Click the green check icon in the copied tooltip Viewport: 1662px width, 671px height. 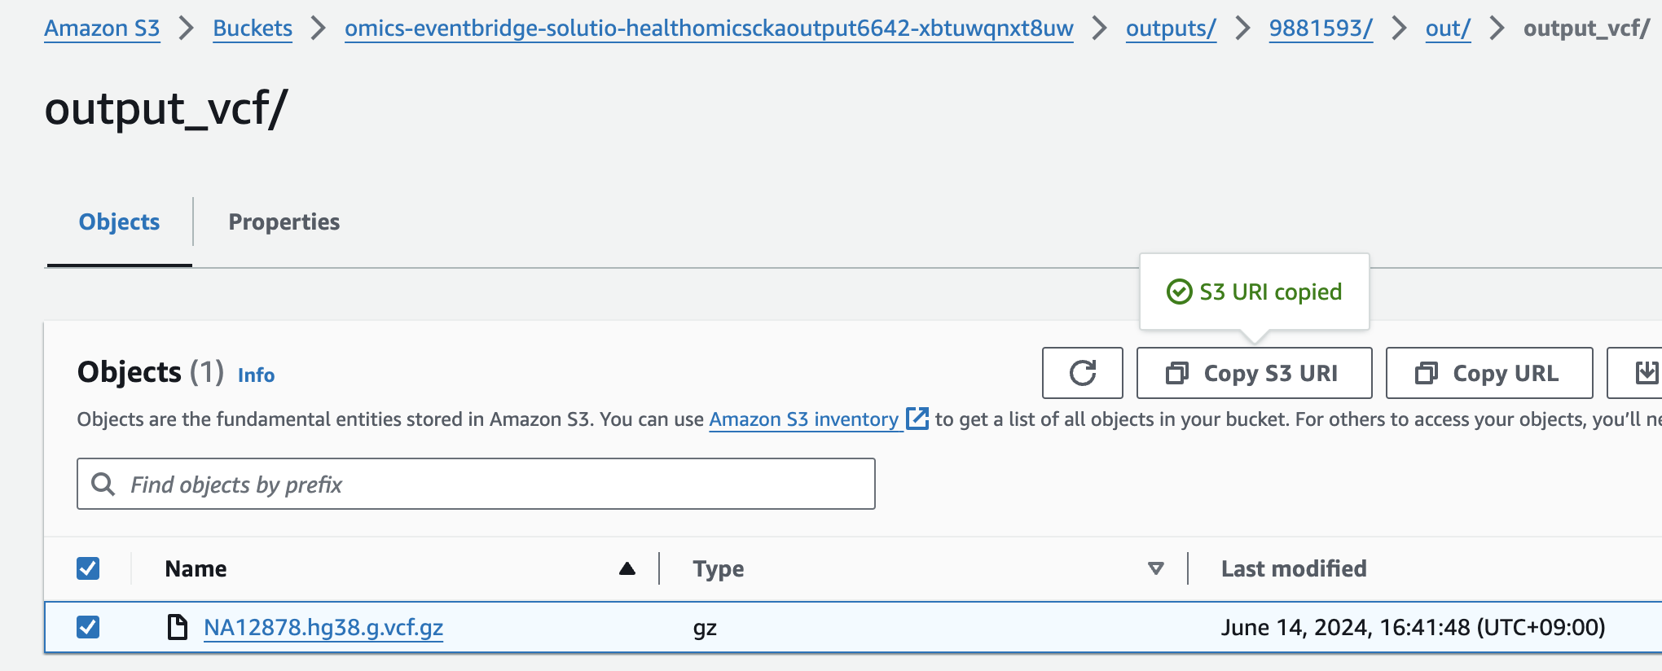pos(1179,292)
